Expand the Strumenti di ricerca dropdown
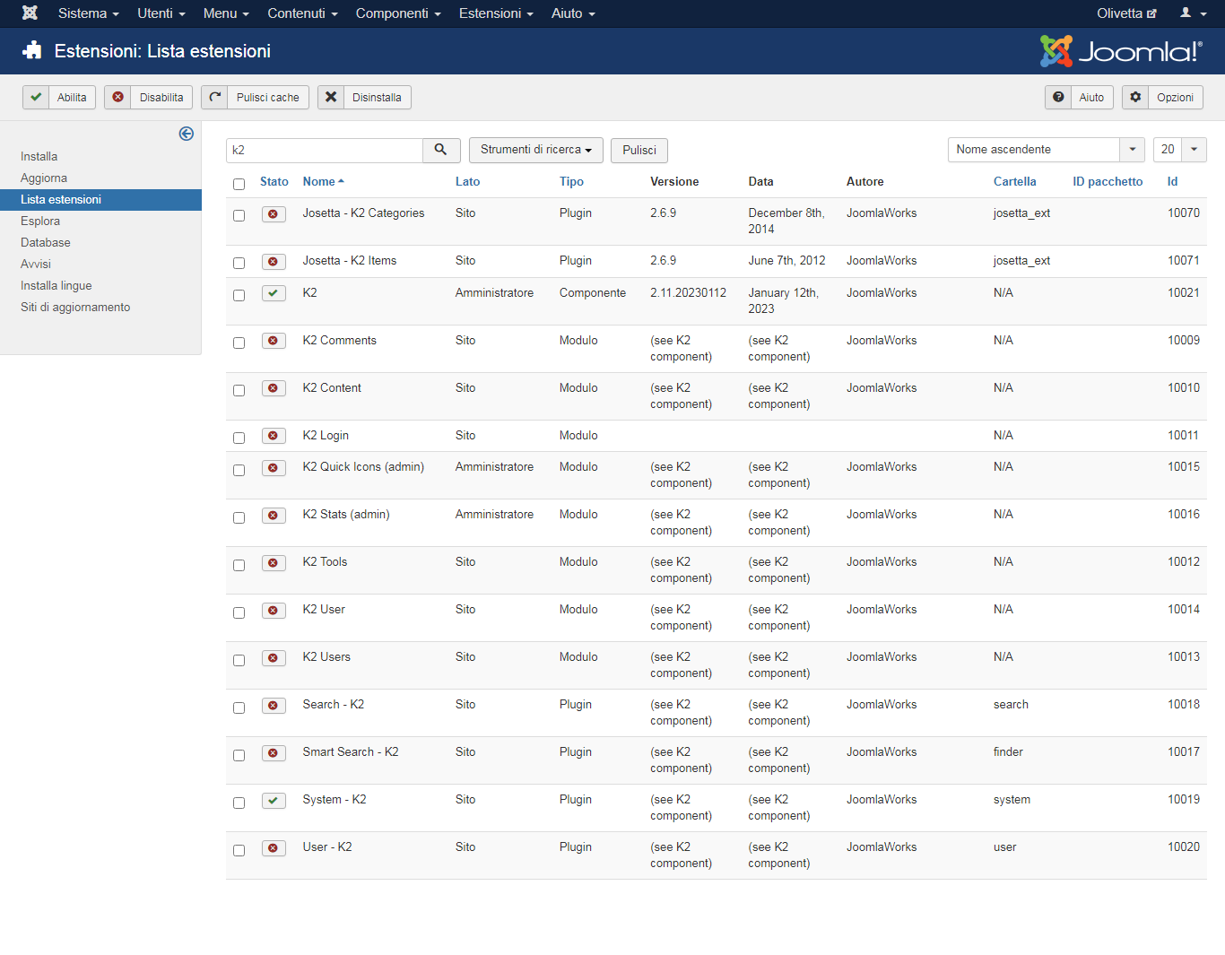This screenshot has height=955, width=1225. point(535,150)
